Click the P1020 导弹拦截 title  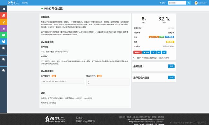tap(53, 9)
